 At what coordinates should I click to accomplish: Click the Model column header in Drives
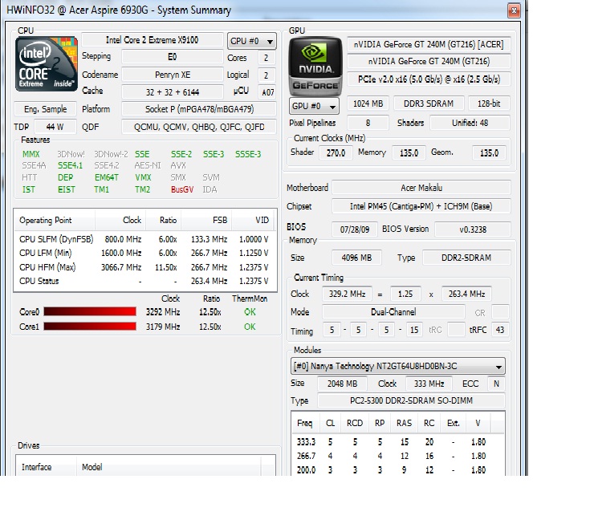(x=169, y=467)
